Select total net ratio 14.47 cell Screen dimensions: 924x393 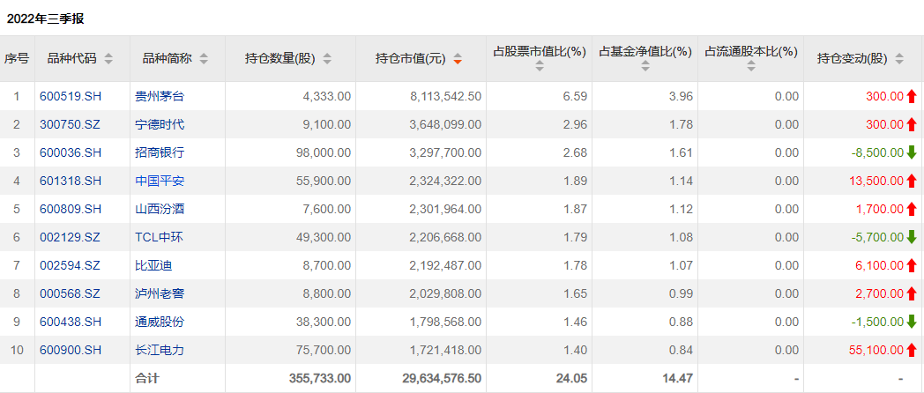[x=680, y=378]
